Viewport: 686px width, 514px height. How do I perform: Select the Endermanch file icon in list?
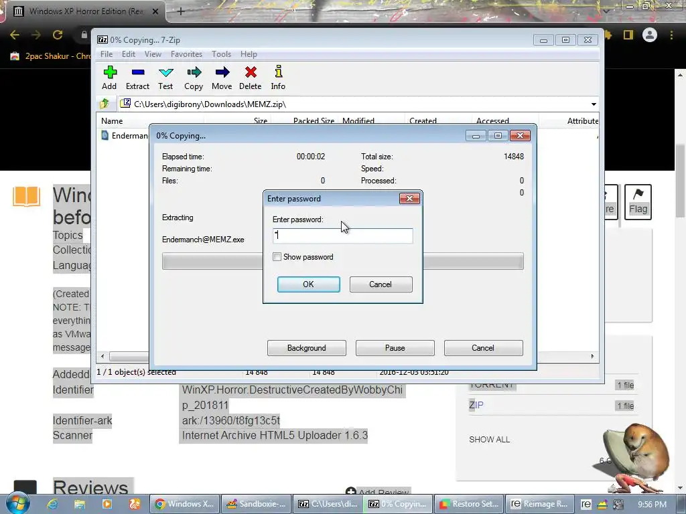point(105,135)
